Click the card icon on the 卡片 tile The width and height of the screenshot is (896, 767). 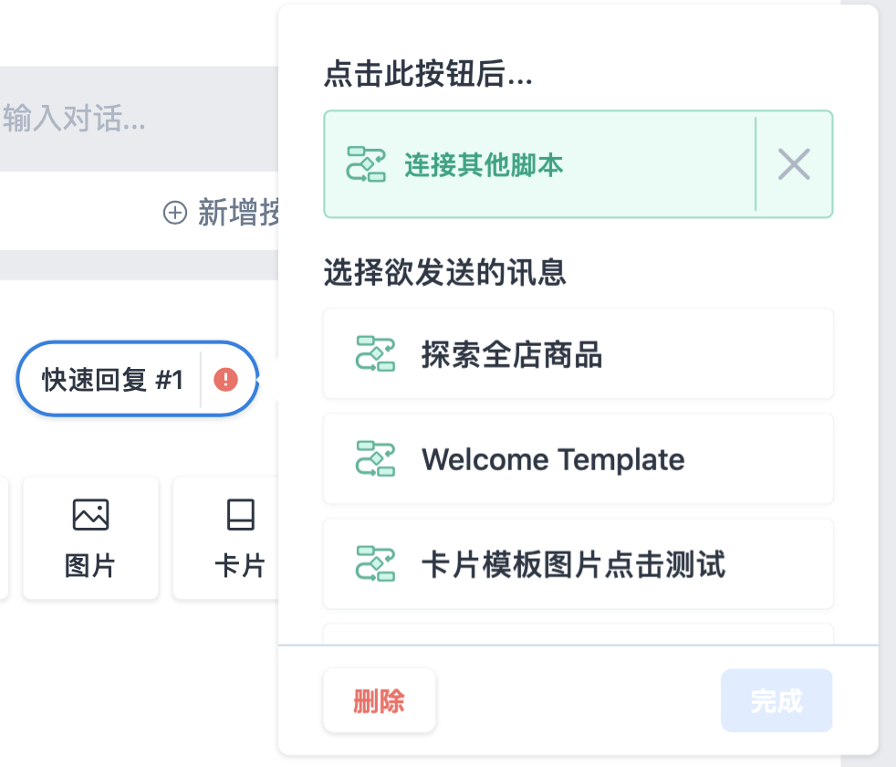(x=241, y=515)
